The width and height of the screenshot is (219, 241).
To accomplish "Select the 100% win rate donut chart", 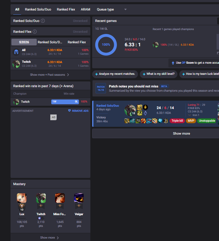I will 106,45.
